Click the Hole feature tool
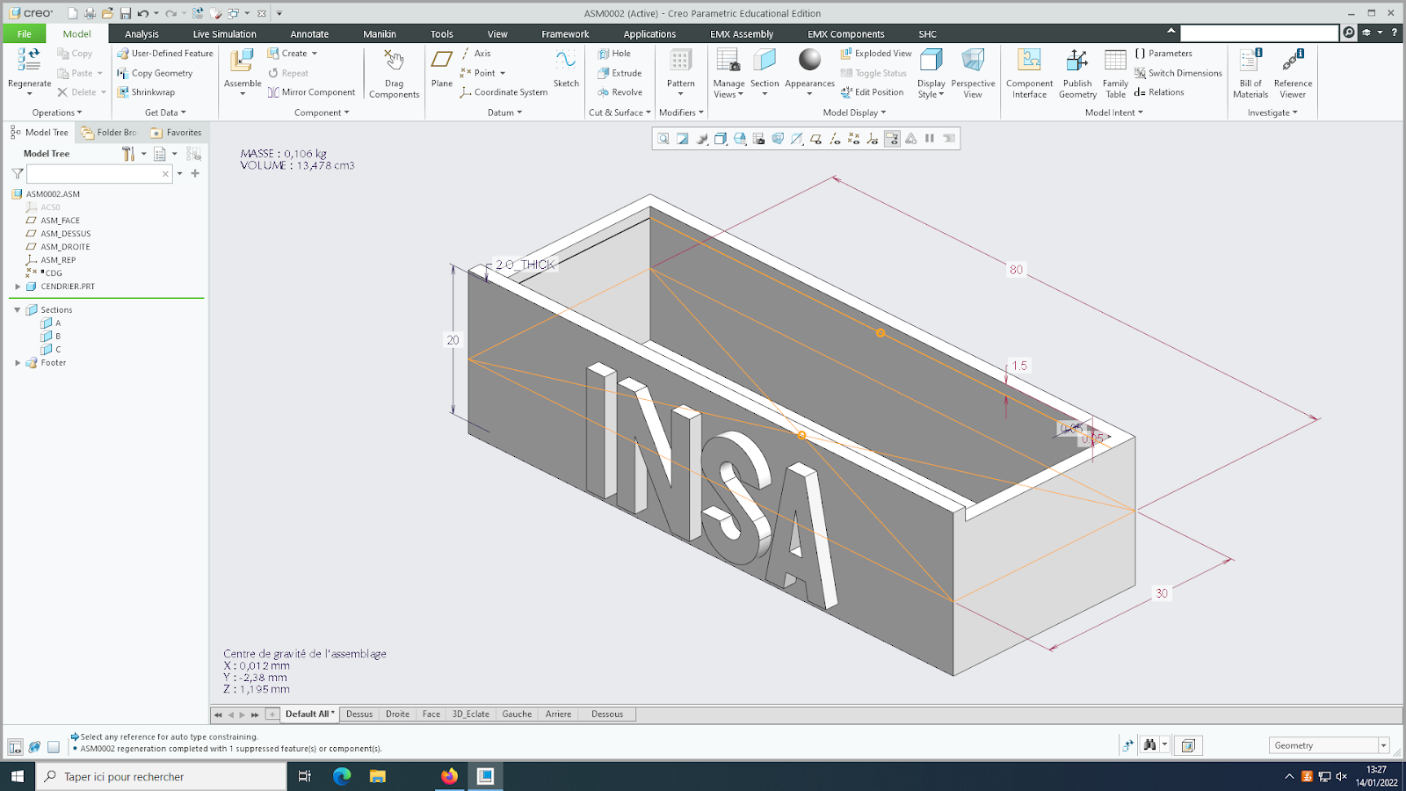1406x791 pixels. point(614,54)
